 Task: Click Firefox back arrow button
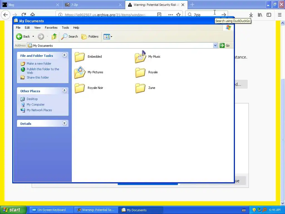click(x=6, y=14)
